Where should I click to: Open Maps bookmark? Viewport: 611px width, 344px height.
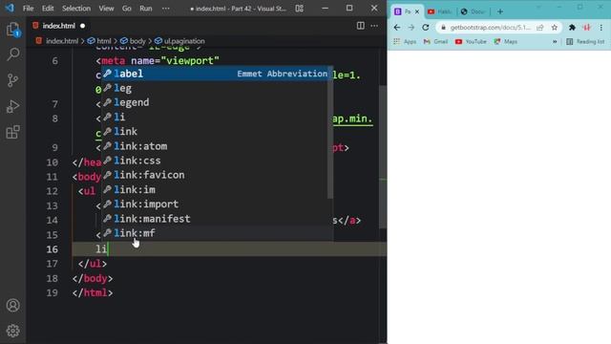point(505,41)
